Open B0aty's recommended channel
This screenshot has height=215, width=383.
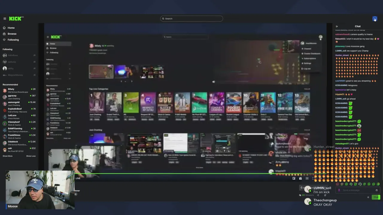point(19,90)
